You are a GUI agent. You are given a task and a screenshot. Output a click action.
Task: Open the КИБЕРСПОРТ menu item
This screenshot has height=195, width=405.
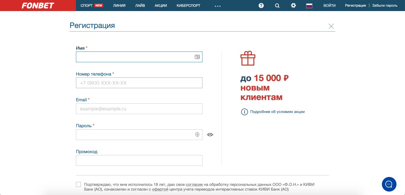pos(189,5)
